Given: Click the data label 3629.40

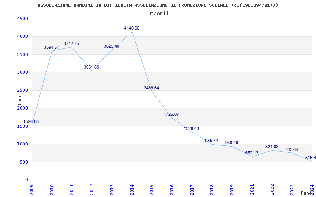Looking at the screenshot, I should coord(111,46).
